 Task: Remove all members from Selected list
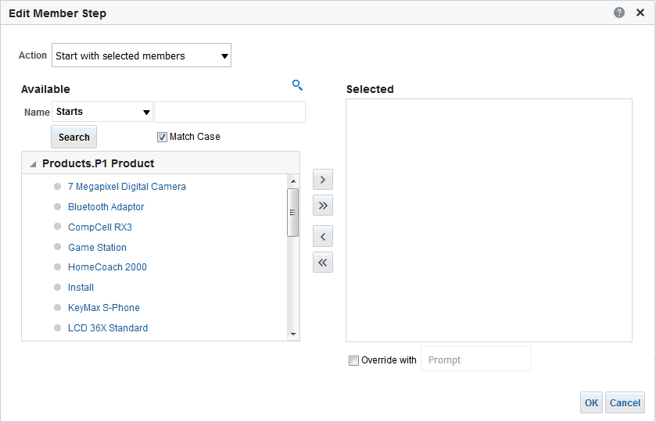[323, 263]
